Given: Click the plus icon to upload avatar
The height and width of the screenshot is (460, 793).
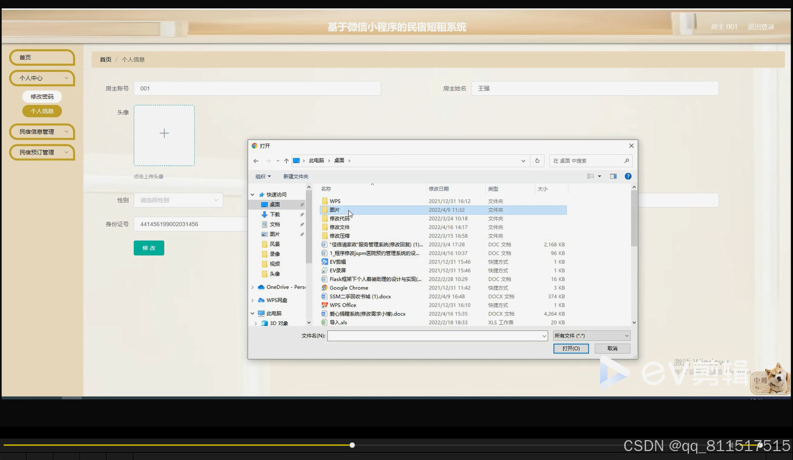Looking at the screenshot, I should (164, 133).
